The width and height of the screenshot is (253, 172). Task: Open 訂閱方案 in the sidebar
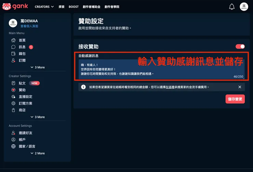click(x=26, y=103)
